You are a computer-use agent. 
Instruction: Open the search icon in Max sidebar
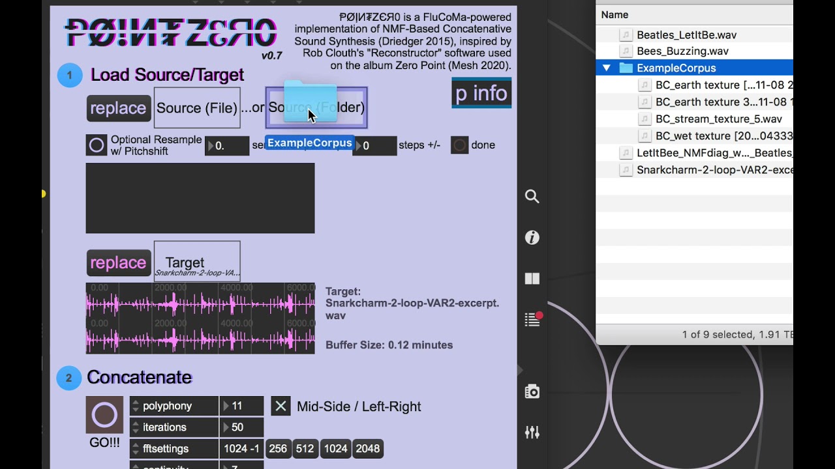pyautogui.click(x=532, y=197)
